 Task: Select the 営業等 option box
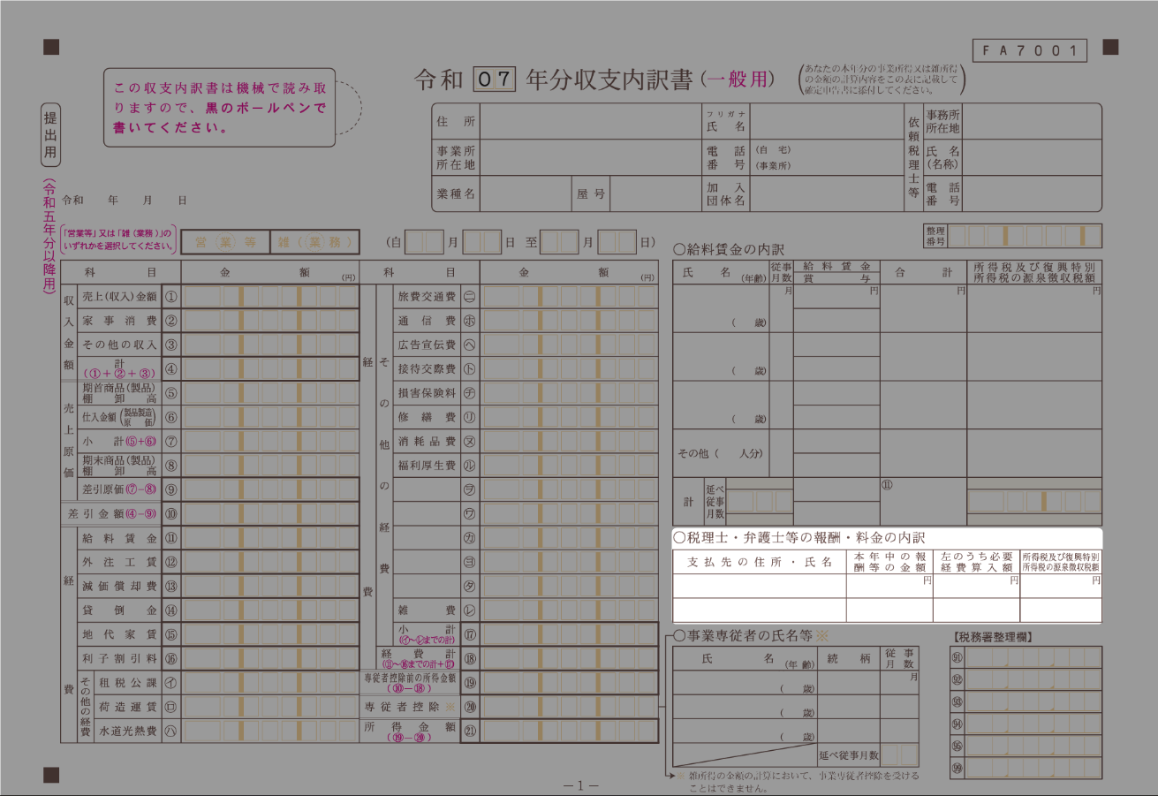pyautogui.click(x=225, y=241)
